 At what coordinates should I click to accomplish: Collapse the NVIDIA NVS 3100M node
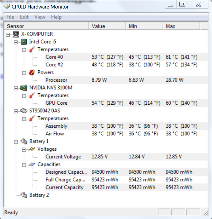tap(16, 88)
